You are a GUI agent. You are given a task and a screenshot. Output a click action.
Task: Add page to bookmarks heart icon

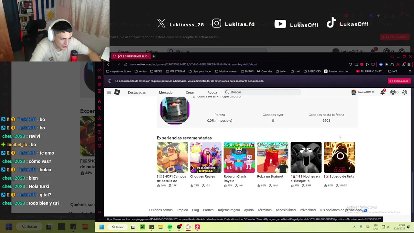click(373, 64)
